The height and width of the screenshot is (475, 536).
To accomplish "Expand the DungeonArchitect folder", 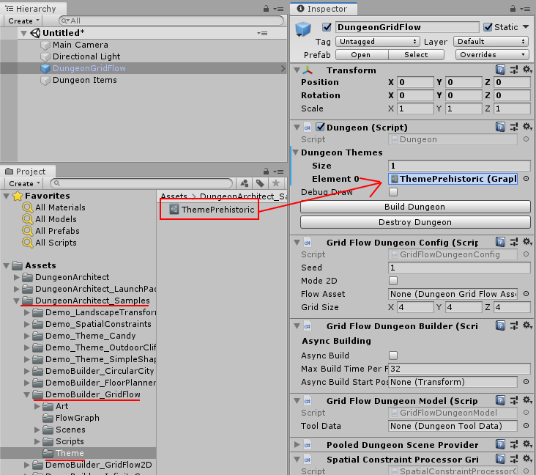I will coord(16,277).
